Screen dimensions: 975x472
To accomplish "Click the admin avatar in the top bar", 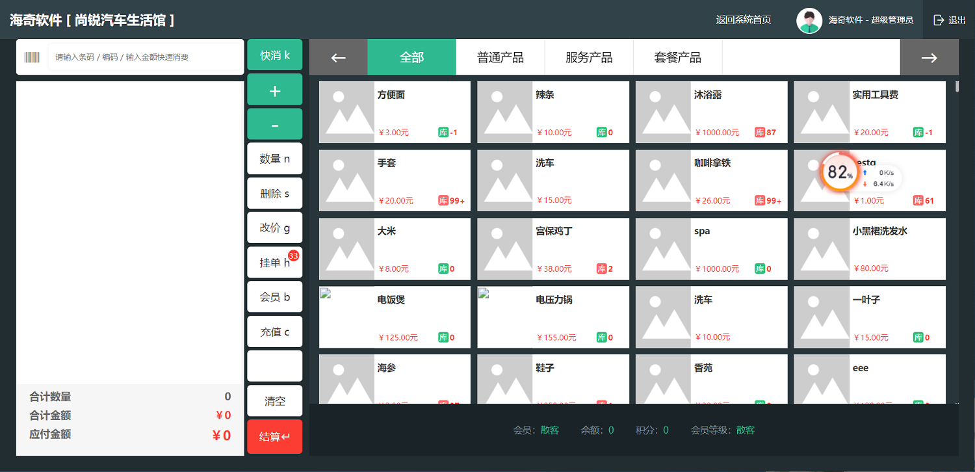I will click(x=809, y=20).
